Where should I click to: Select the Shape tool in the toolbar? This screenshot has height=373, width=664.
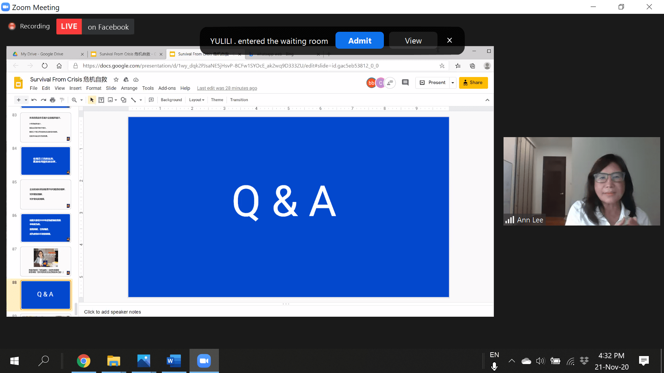(x=123, y=100)
